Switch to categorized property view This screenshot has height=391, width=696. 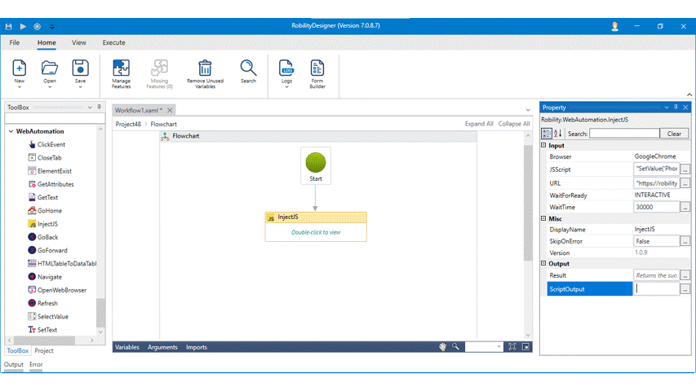(x=547, y=134)
